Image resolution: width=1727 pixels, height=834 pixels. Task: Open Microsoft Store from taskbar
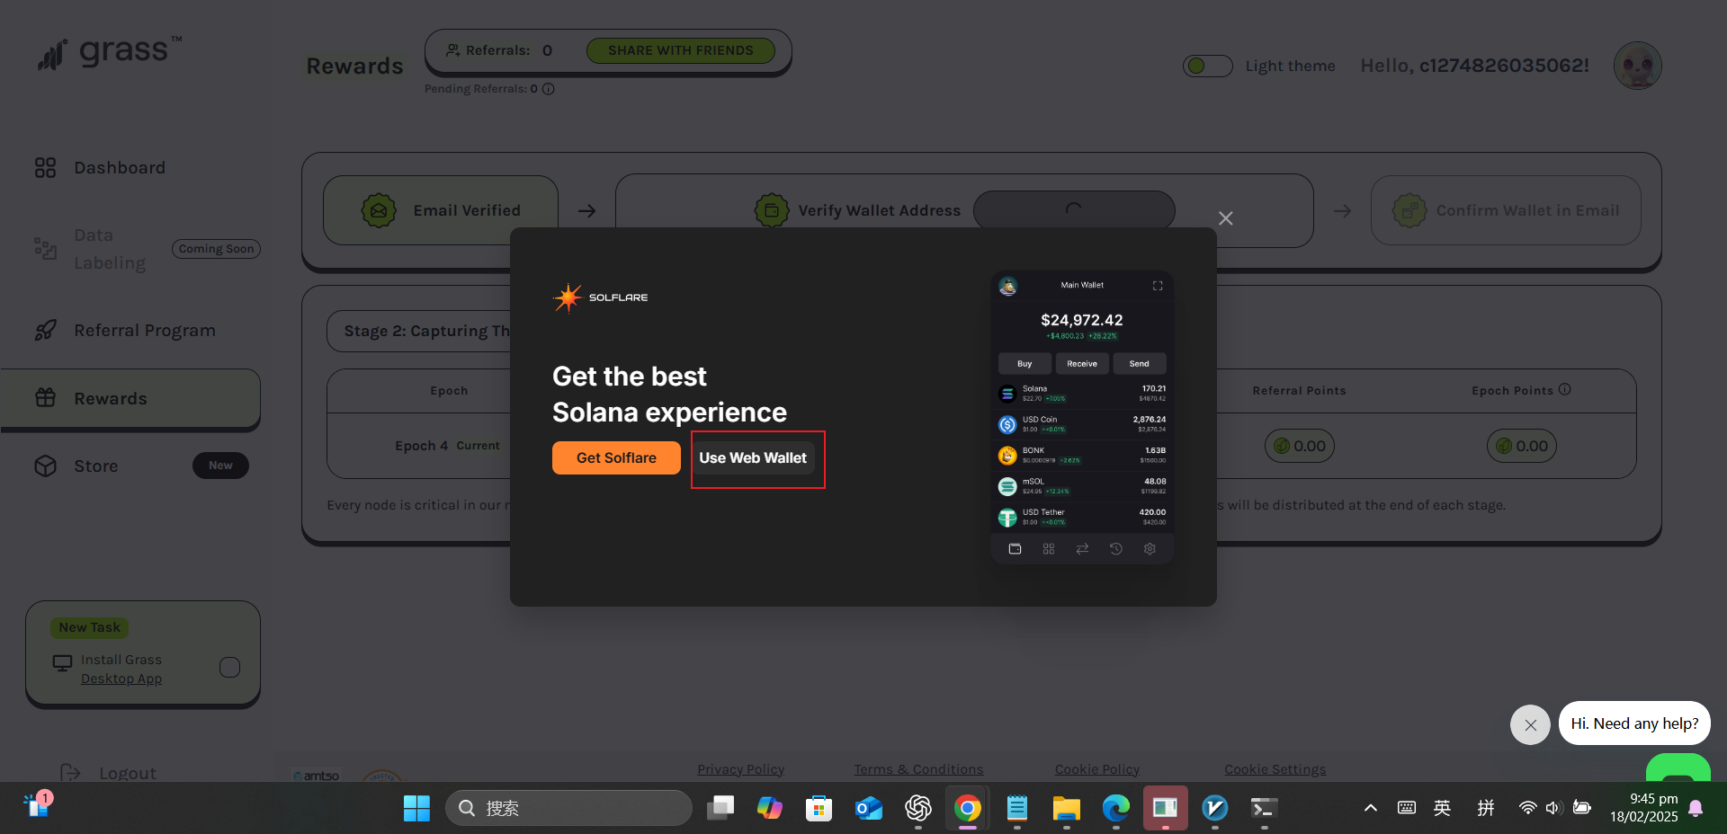pos(819,808)
